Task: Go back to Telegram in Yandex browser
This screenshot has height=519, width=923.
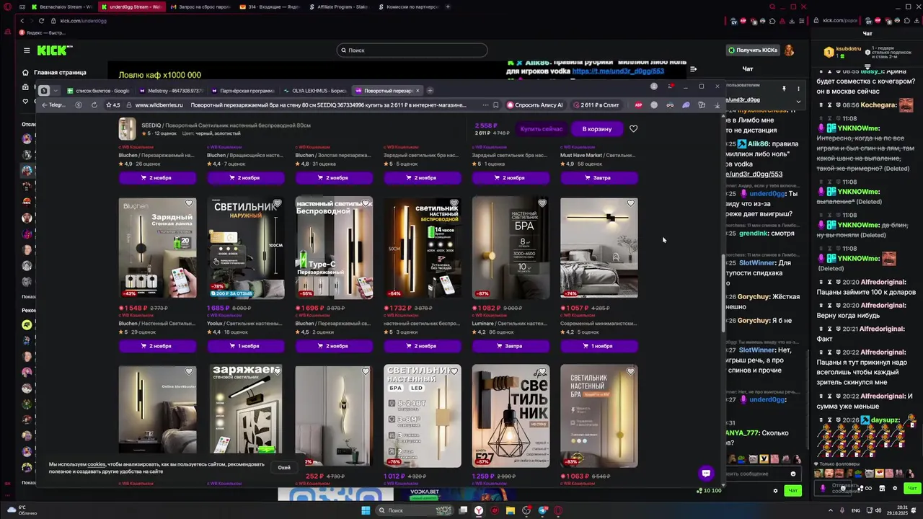Action: click(x=54, y=105)
